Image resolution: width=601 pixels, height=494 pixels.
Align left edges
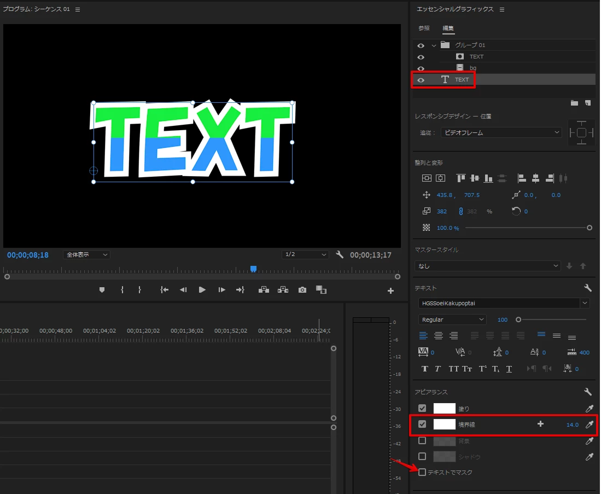click(522, 178)
